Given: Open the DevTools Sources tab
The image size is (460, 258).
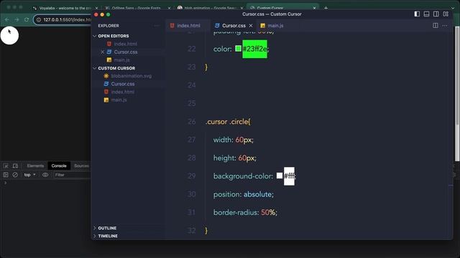Looking at the screenshot, I should (x=81, y=166).
